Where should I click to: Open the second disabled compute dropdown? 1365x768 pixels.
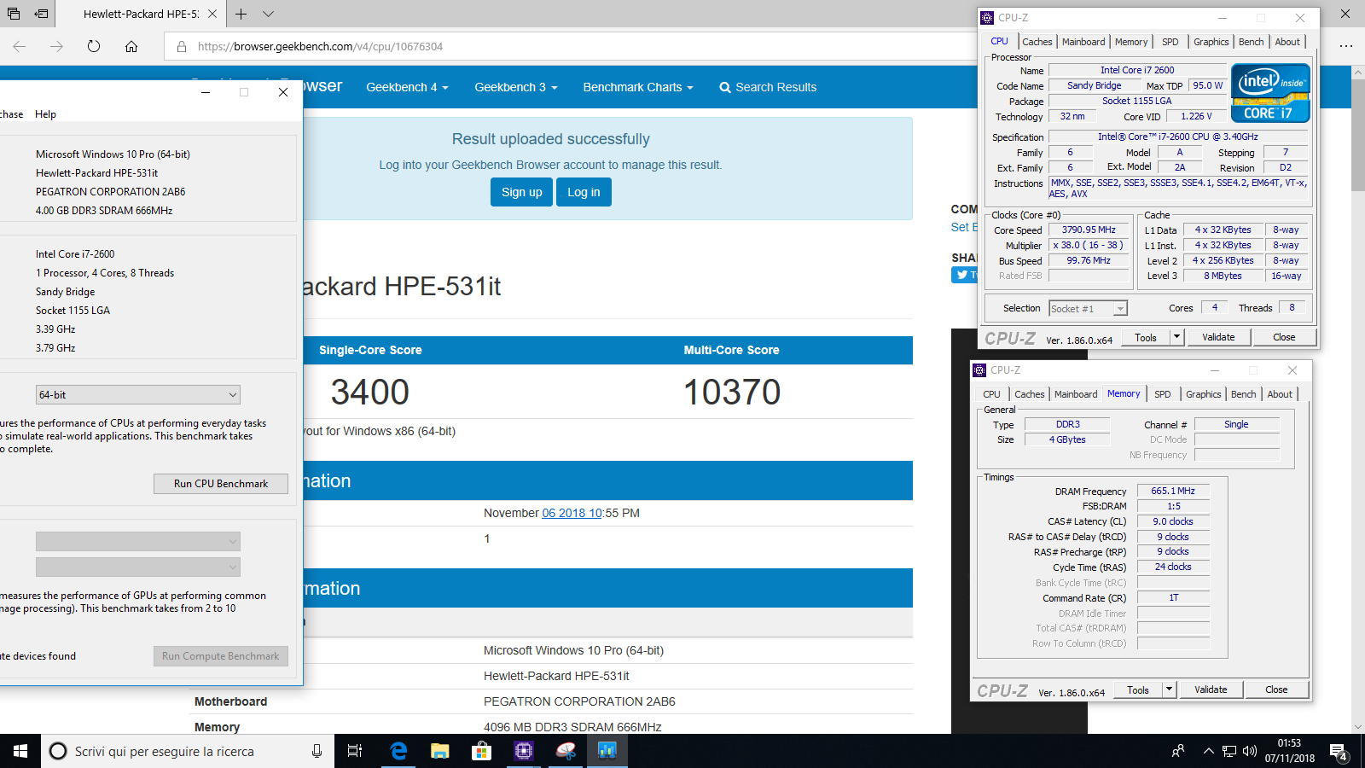pyautogui.click(x=137, y=567)
